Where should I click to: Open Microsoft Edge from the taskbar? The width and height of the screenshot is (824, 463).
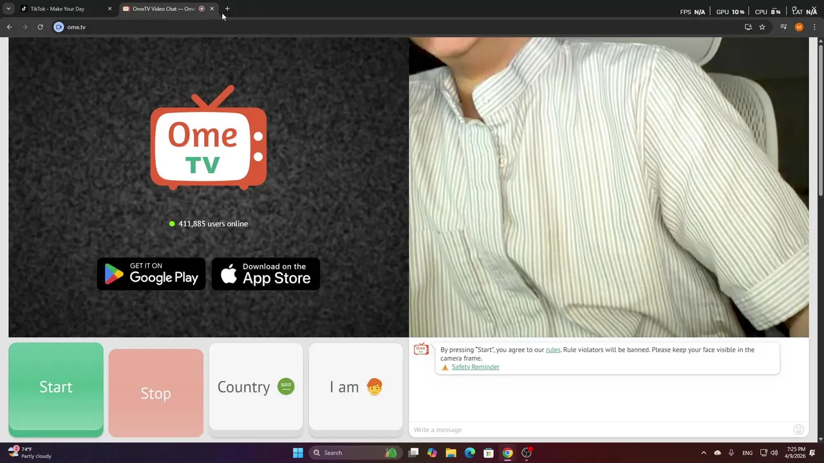(x=470, y=453)
